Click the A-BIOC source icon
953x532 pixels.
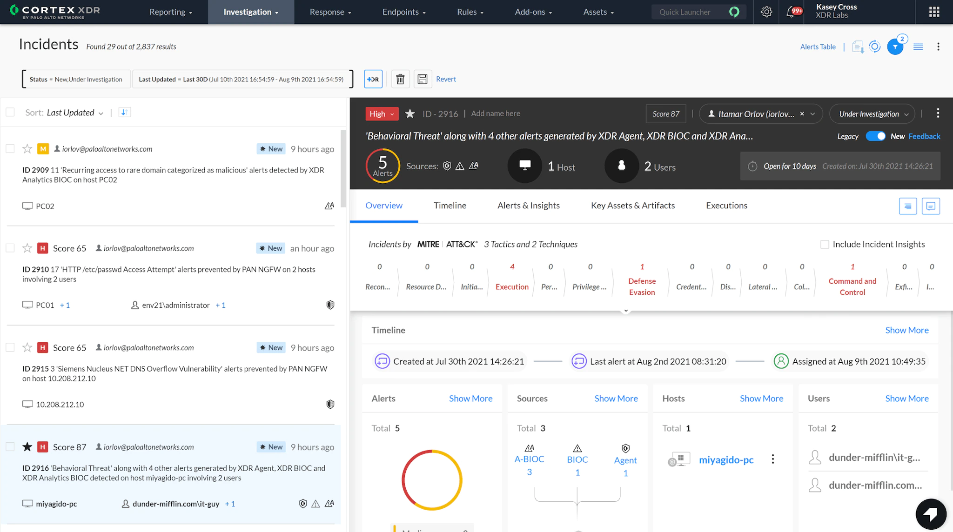point(530,448)
